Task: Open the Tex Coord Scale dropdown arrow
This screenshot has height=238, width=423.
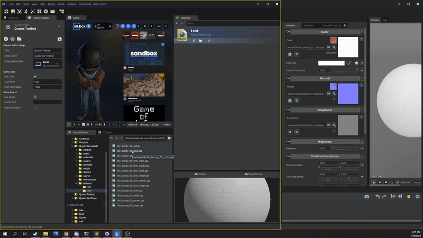Action: [x=362, y=165]
